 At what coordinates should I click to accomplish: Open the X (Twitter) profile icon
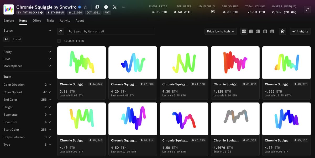click(x=115, y=7)
